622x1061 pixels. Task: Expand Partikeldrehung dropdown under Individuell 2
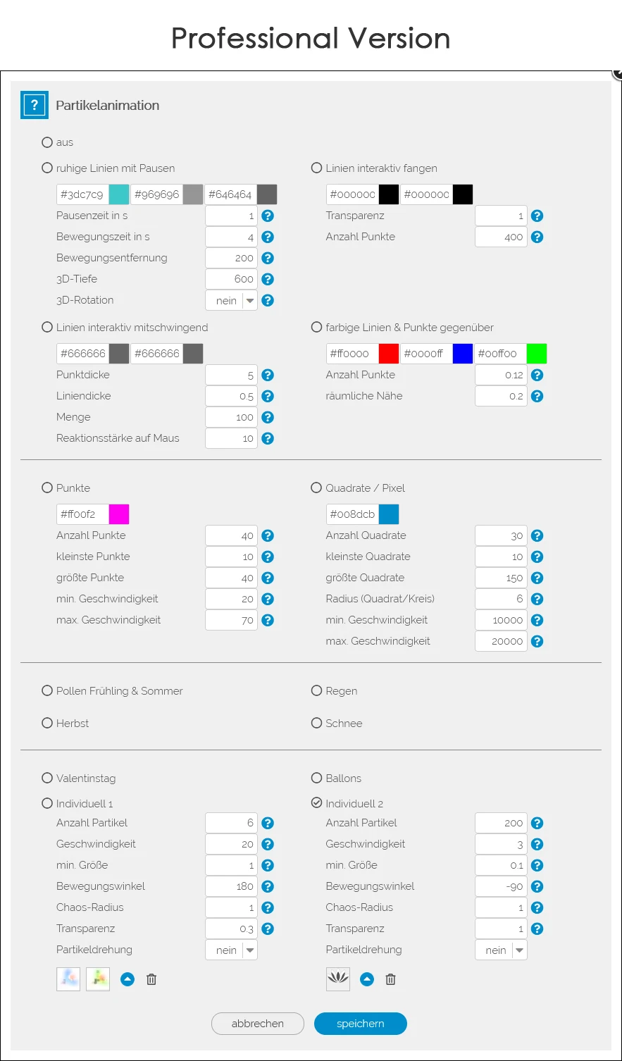click(x=501, y=950)
